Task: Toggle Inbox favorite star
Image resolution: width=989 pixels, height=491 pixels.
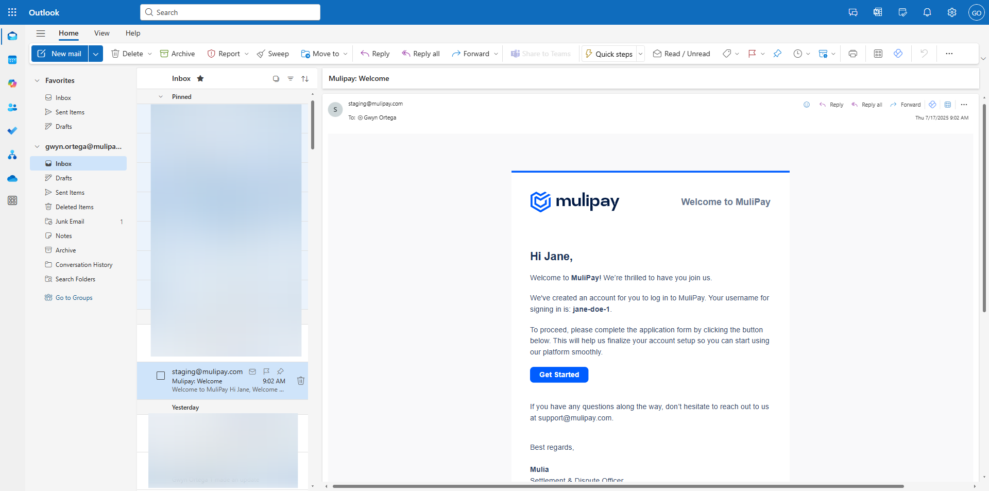Action: [x=200, y=78]
